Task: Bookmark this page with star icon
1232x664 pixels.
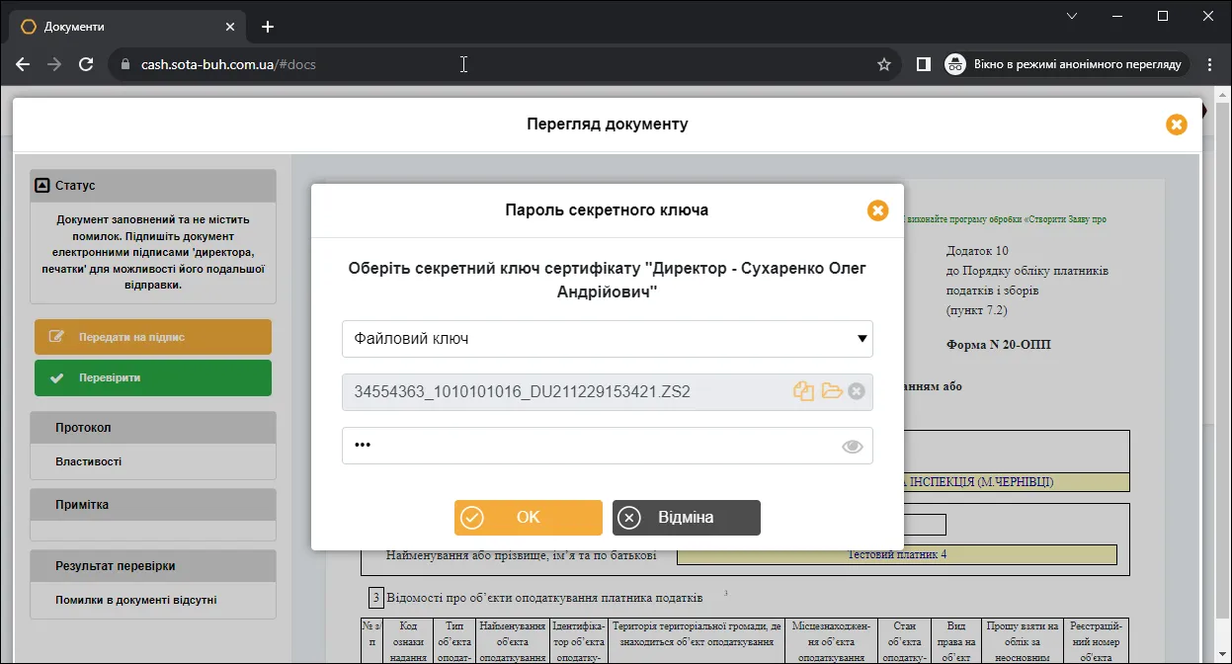Action: click(884, 64)
